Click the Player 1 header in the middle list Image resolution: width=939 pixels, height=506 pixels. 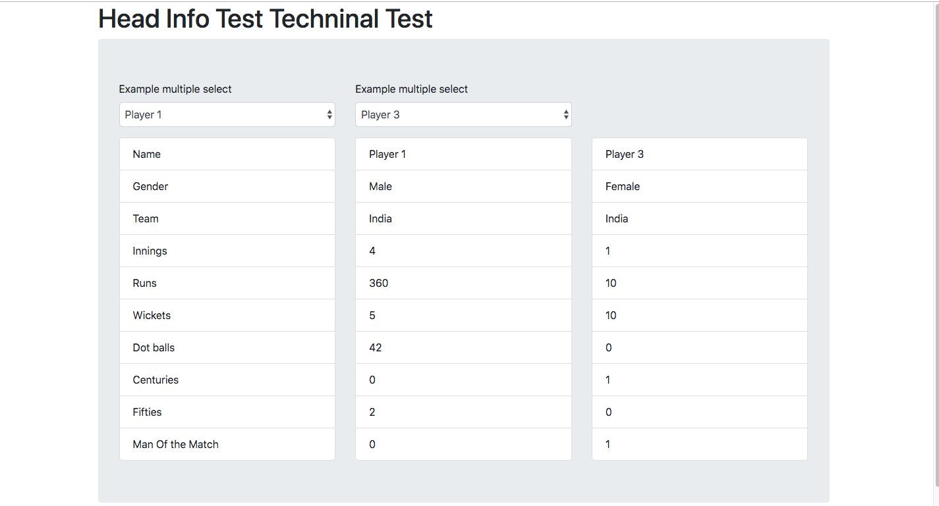463,154
